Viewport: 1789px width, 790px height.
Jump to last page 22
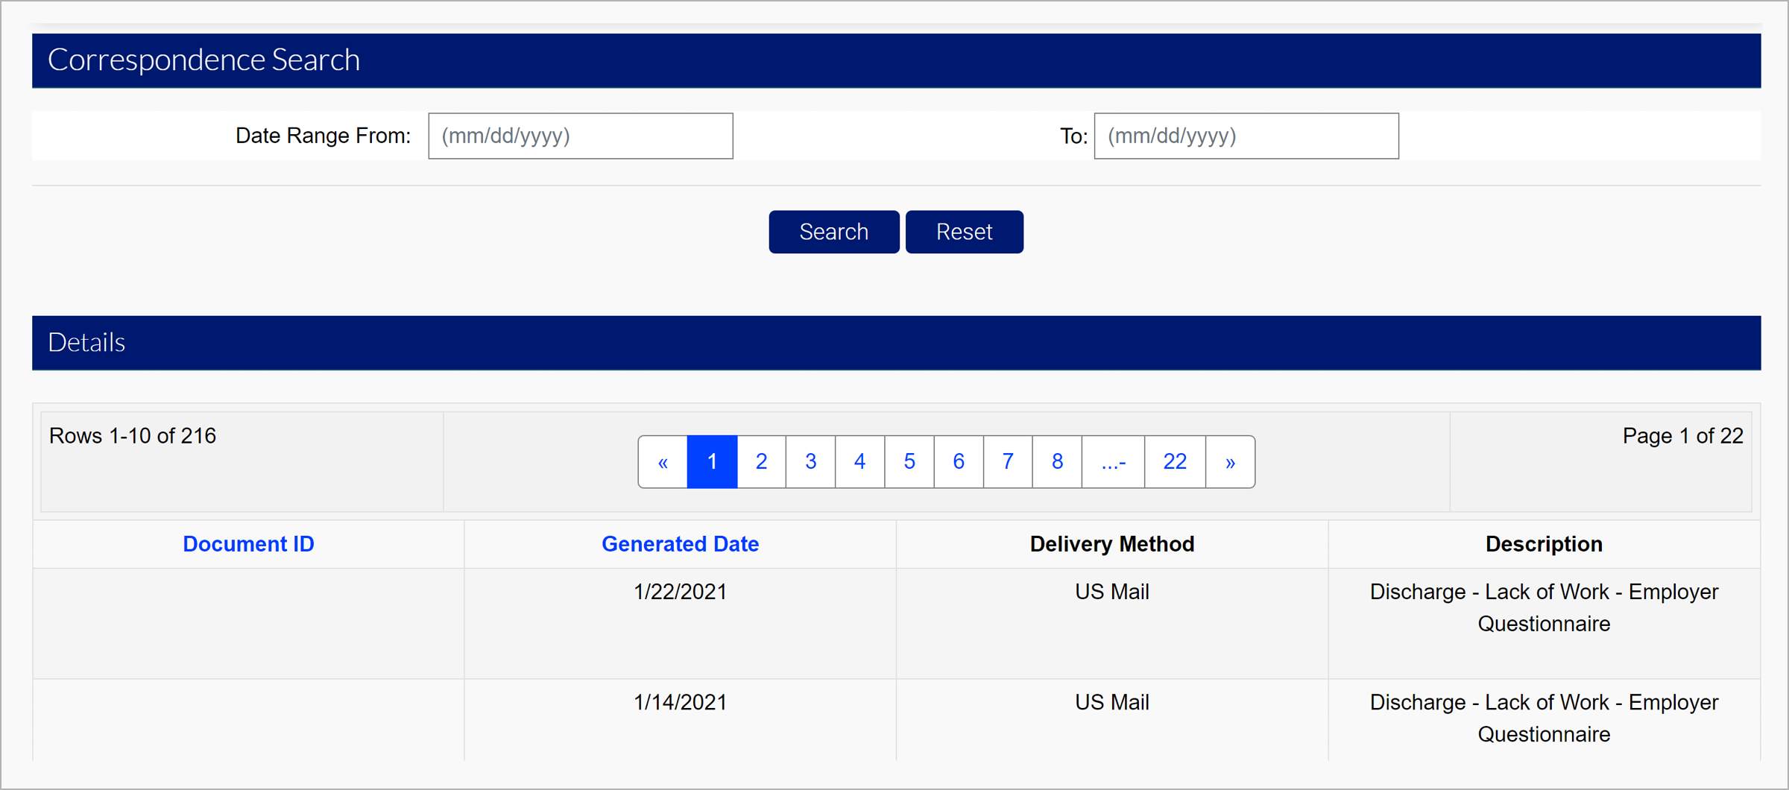coord(1175,462)
